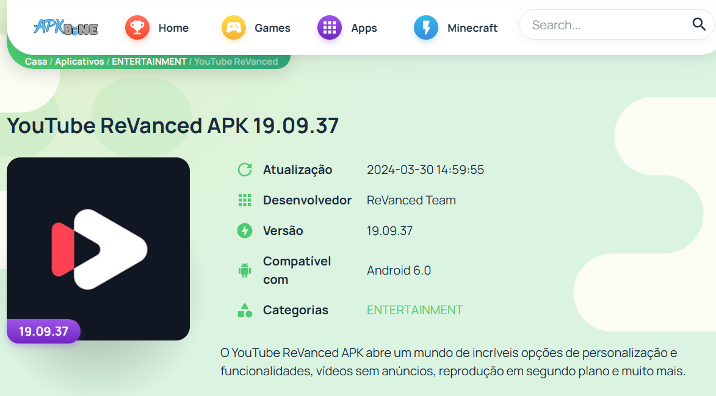Click the yellow gamepad Games icon
This screenshot has height=396, width=716.
[233, 27]
